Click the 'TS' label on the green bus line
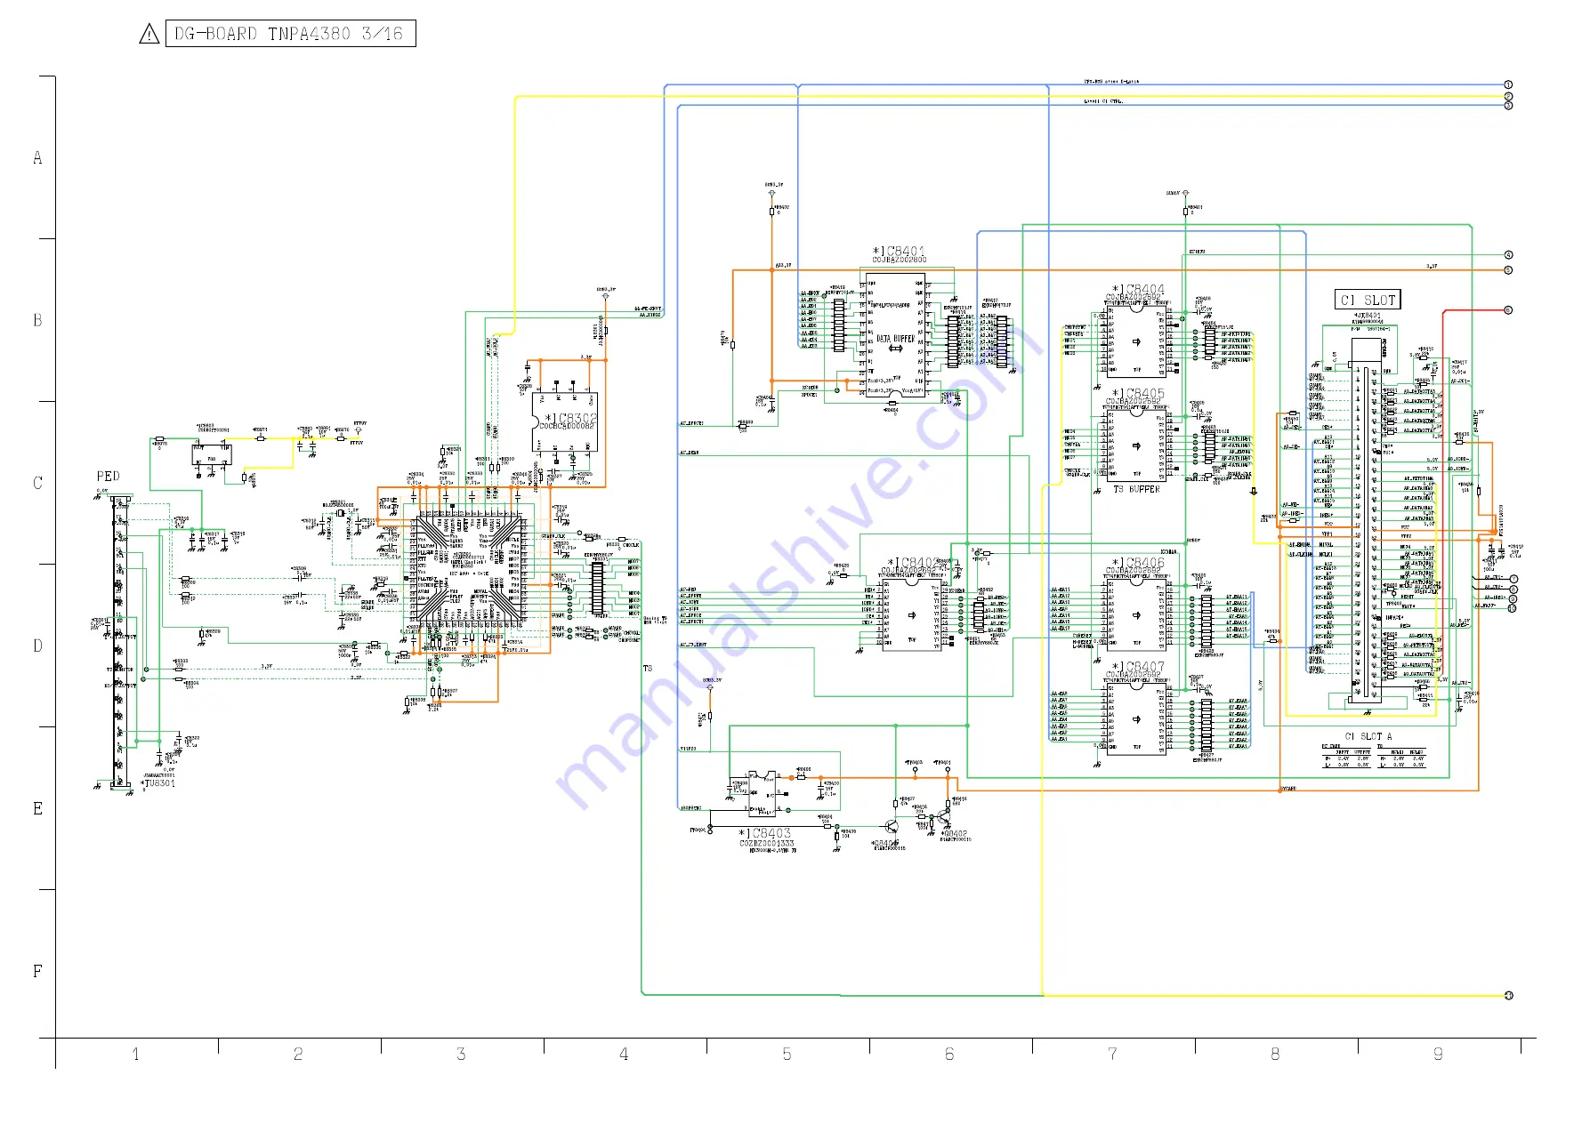 648,669
